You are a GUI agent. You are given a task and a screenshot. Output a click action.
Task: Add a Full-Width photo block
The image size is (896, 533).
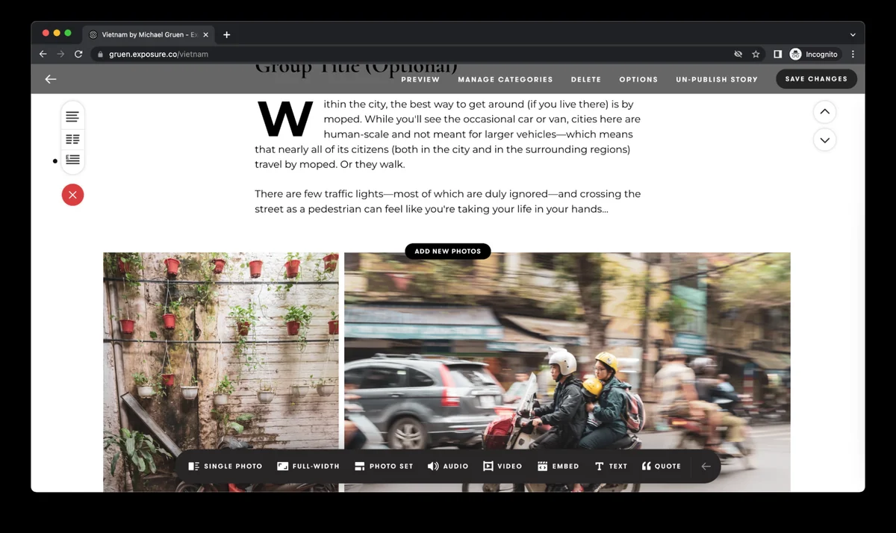(x=308, y=466)
